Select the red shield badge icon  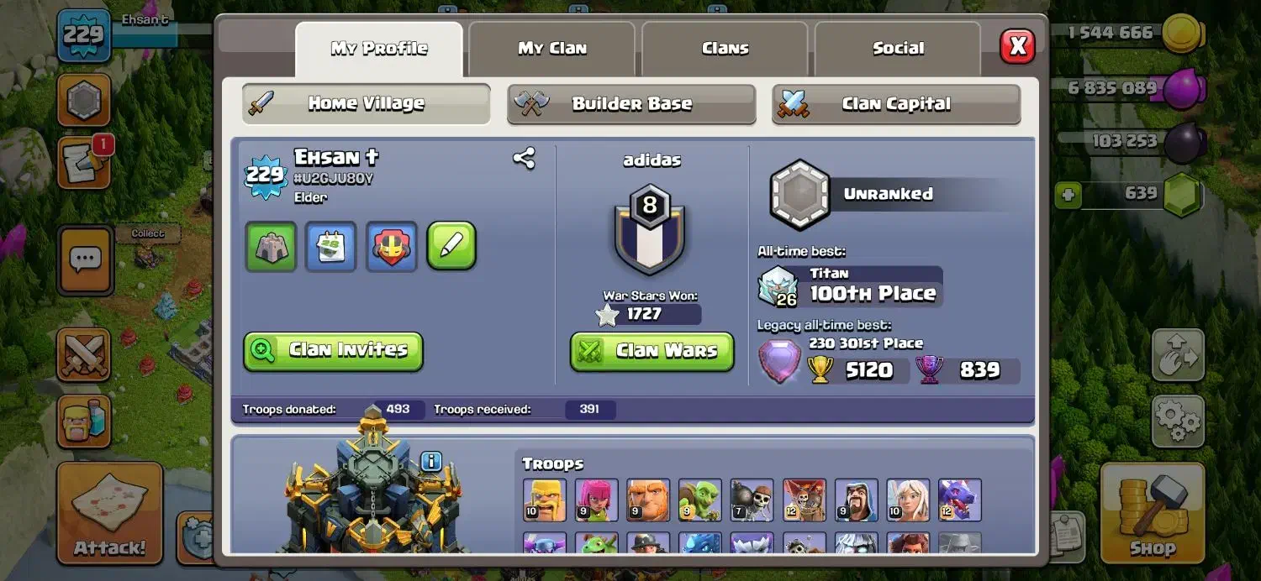(392, 247)
